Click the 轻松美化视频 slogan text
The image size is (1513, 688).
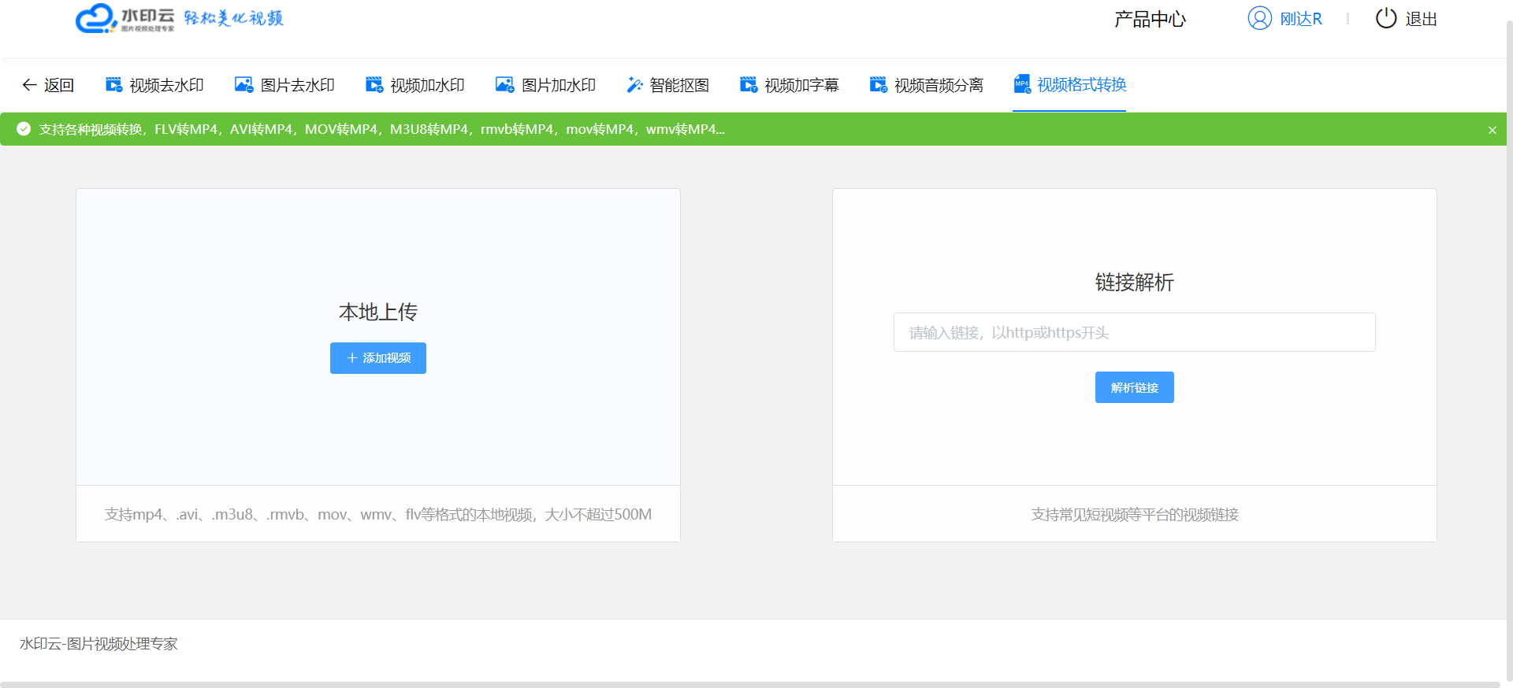(233, 18)
